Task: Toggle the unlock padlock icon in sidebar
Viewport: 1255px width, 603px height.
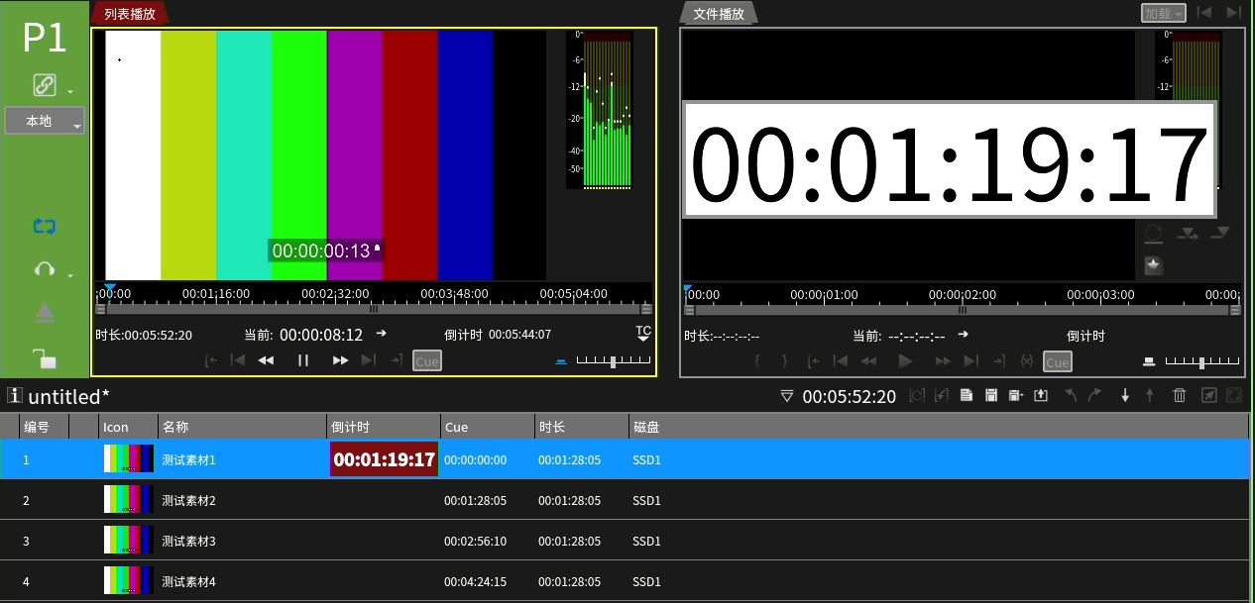Action: click(x=45, y=357)
